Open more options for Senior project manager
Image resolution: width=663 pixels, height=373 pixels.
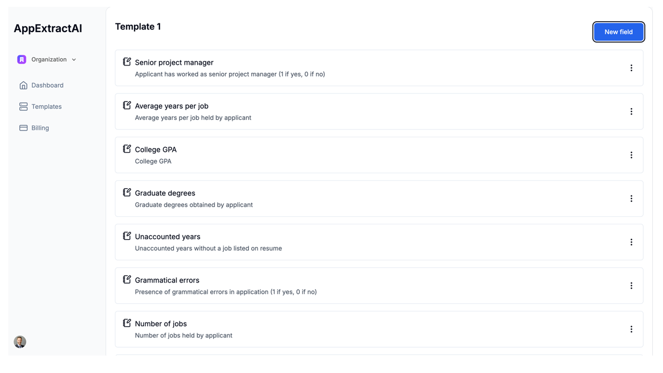click(631, 68)
